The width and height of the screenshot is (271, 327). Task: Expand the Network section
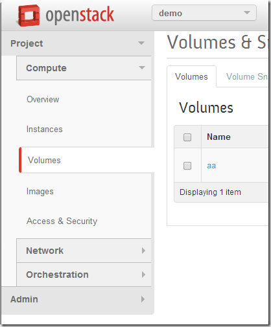[84, 251]
